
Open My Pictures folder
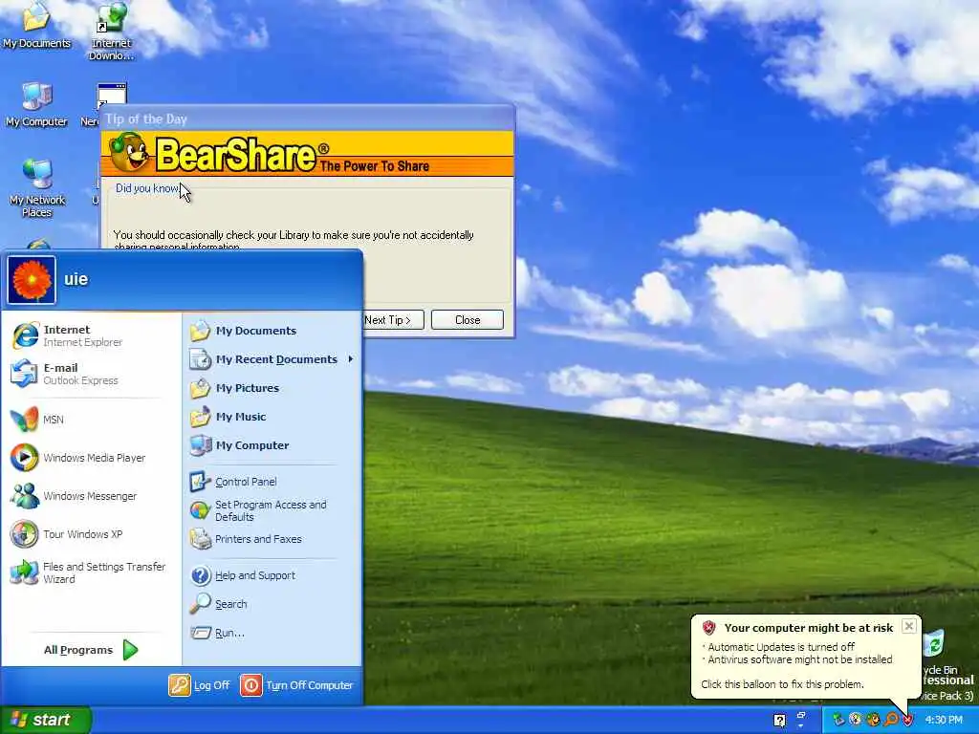tap(272, 388)
